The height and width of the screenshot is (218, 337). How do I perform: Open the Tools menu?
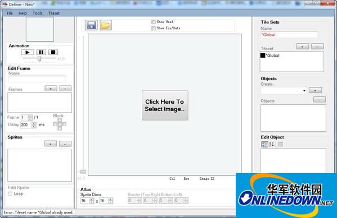[37, 13]
